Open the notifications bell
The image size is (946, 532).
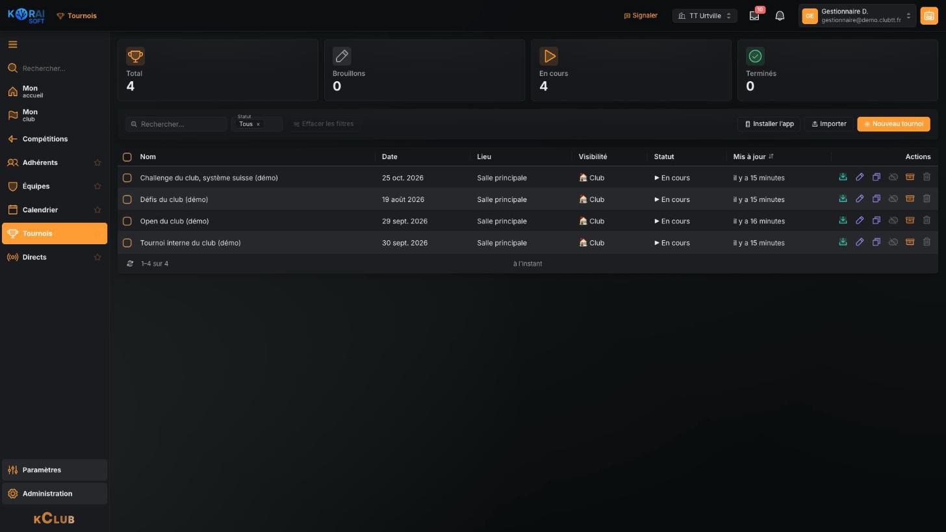(x=780, y=16)
